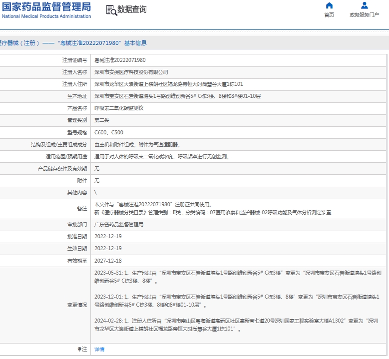Select 深圳市安保医疗科技股份有限公司 registrant name
Image resolution: width=389 pixels, height=359 pixels.
pyautogui.click(x=131, y=72)
